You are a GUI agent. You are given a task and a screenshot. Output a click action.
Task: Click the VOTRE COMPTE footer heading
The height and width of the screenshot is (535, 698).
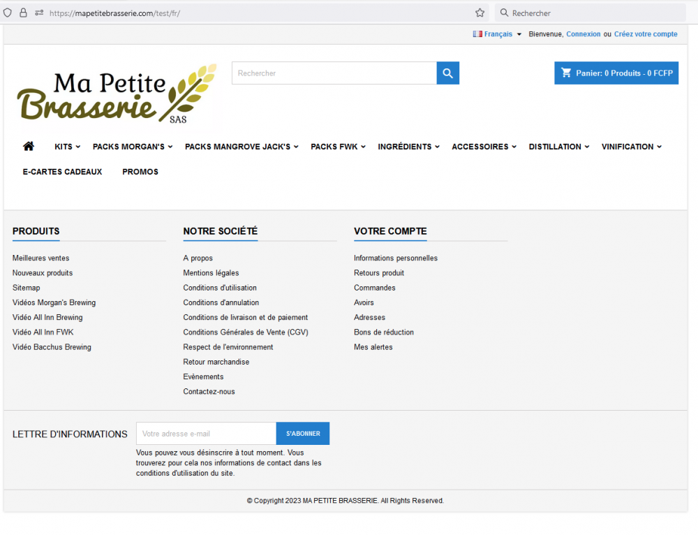click(390, 231)
